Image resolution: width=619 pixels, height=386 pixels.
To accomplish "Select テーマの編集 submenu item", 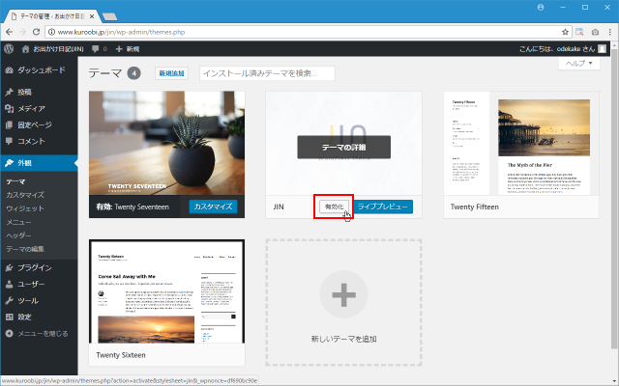I will 25,249.
